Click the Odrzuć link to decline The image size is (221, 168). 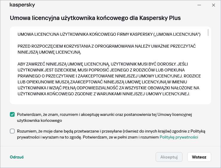17,157
